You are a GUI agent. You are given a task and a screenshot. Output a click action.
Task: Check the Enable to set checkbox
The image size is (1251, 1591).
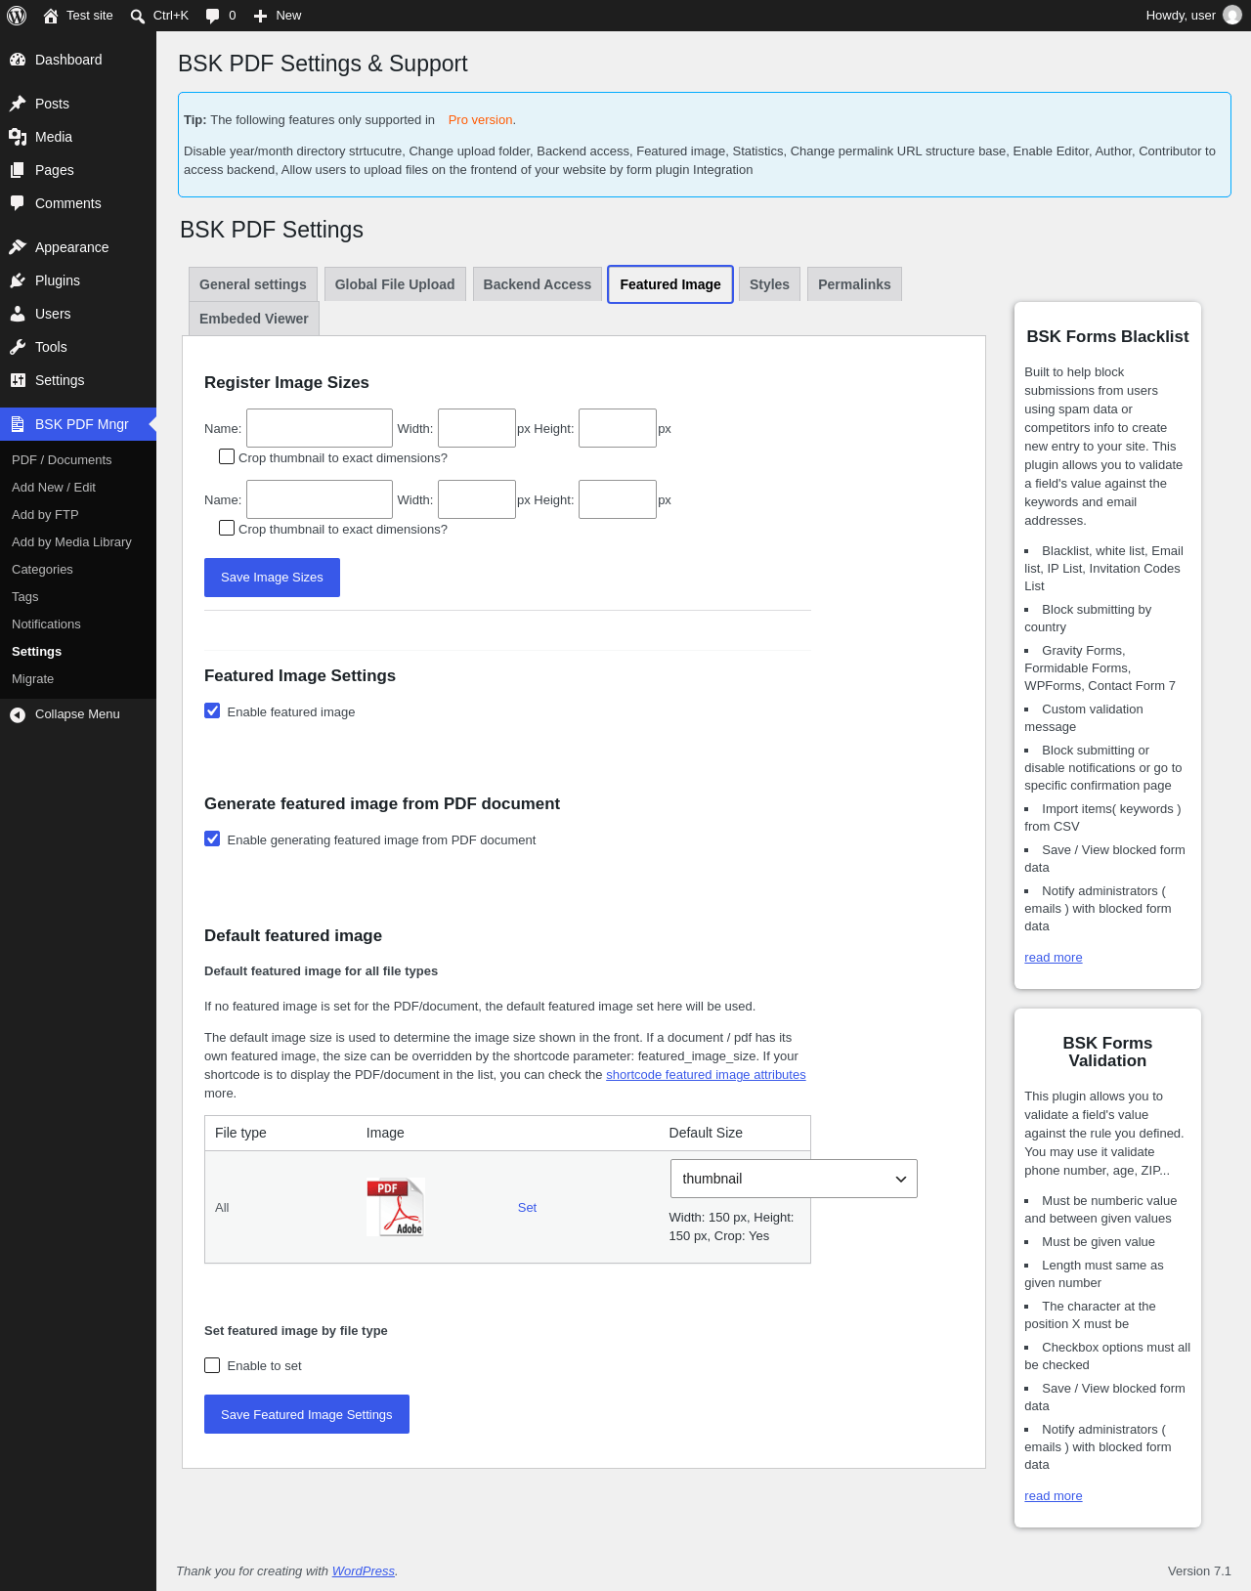(x=212, y=1365)
